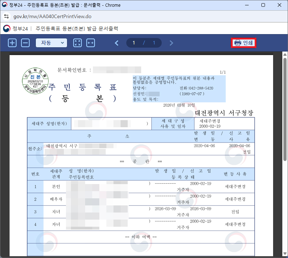
Task: Click the scrollbar up arrow
Action: pyautogui.click(x=284, y=54)
